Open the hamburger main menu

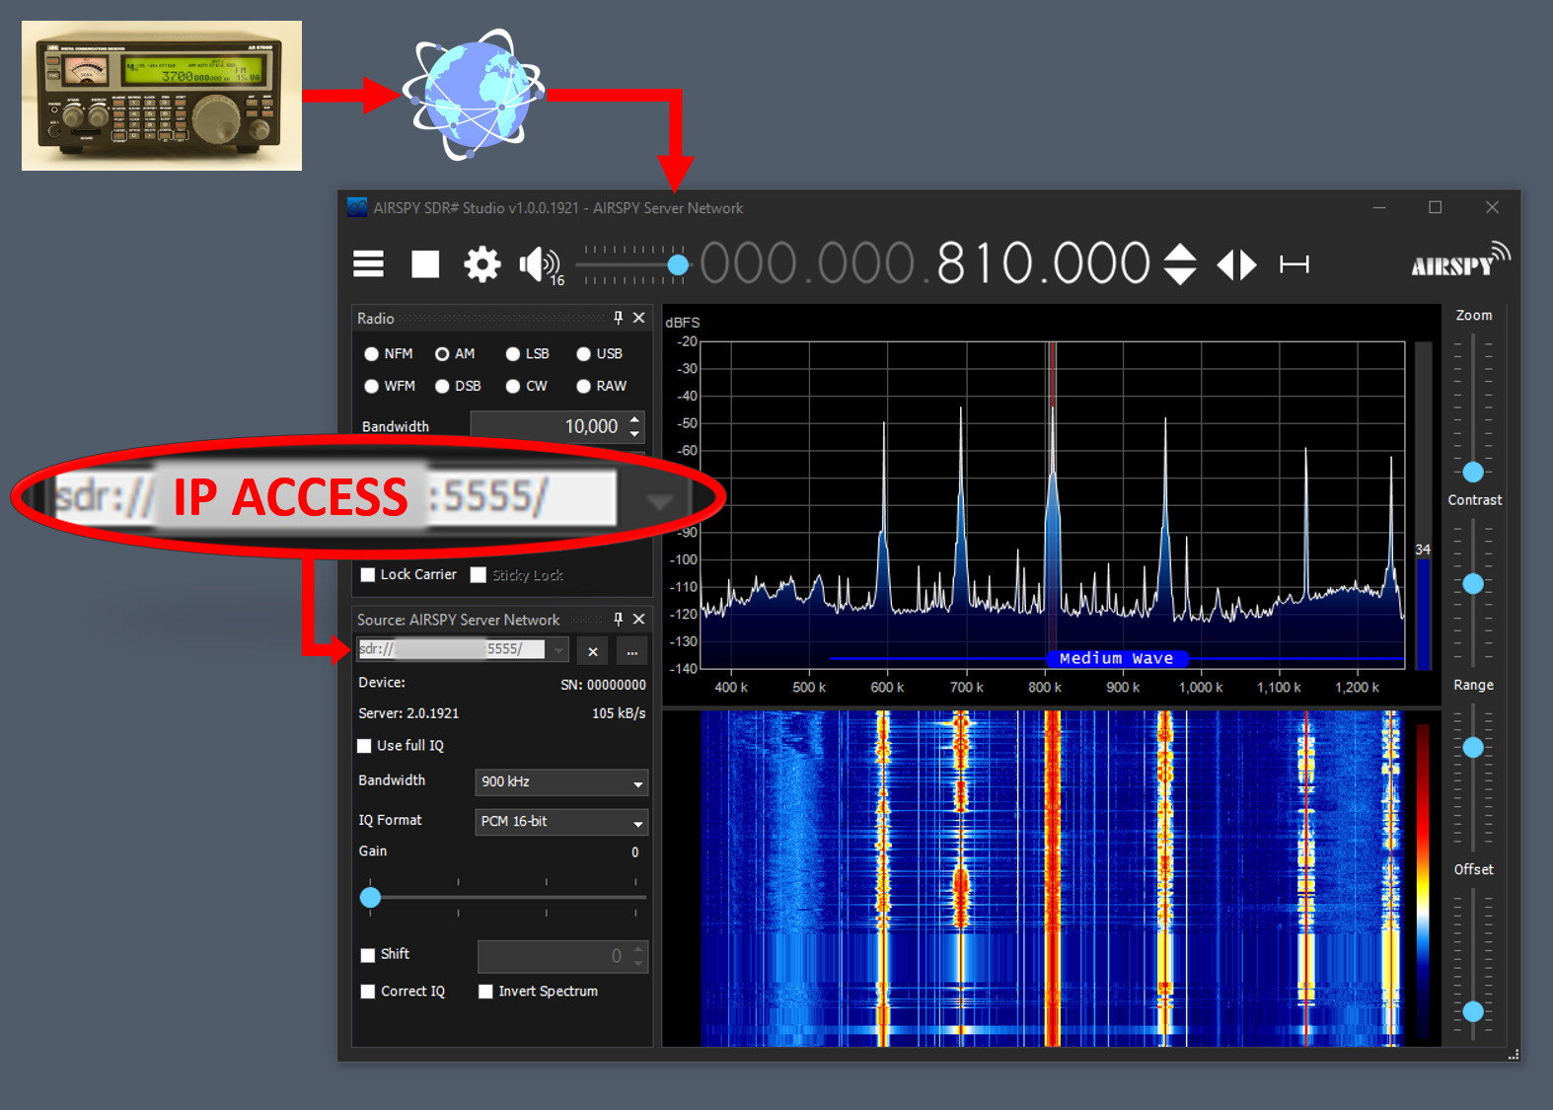[x=368, y=263]
